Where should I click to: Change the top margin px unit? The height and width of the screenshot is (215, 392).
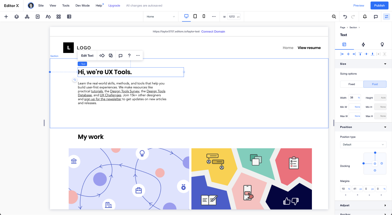[x=361, y=189]
